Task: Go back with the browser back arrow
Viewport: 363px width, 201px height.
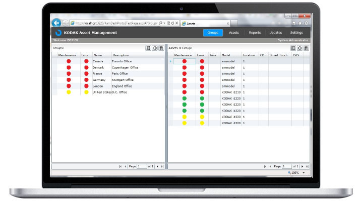Action: (x=56, y=23)
